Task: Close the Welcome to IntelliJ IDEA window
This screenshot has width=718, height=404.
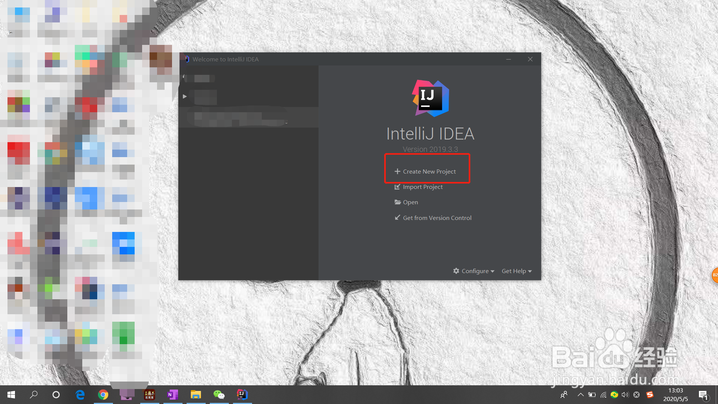Action: click(530, 59)
